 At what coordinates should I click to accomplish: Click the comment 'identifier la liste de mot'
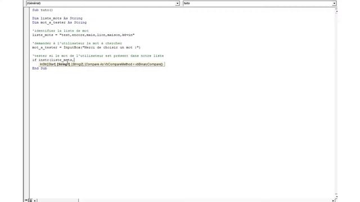(60, 31)
